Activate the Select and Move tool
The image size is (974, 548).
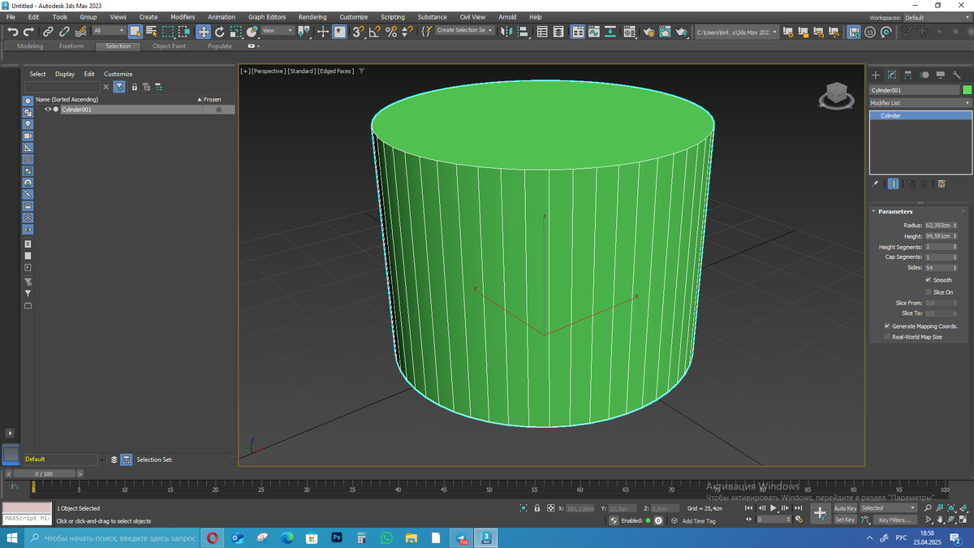203,32
